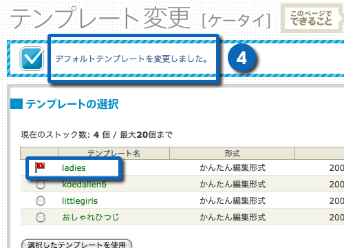Image resolution: width=344 pixels, height=248 pixels.
Task: Open the ladies template link
Action: 74,168
